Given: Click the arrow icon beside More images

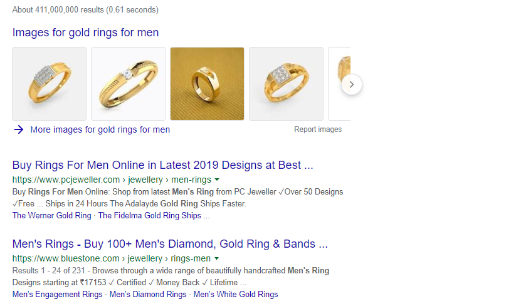Looking at the screenshot, I should point(19,129).
